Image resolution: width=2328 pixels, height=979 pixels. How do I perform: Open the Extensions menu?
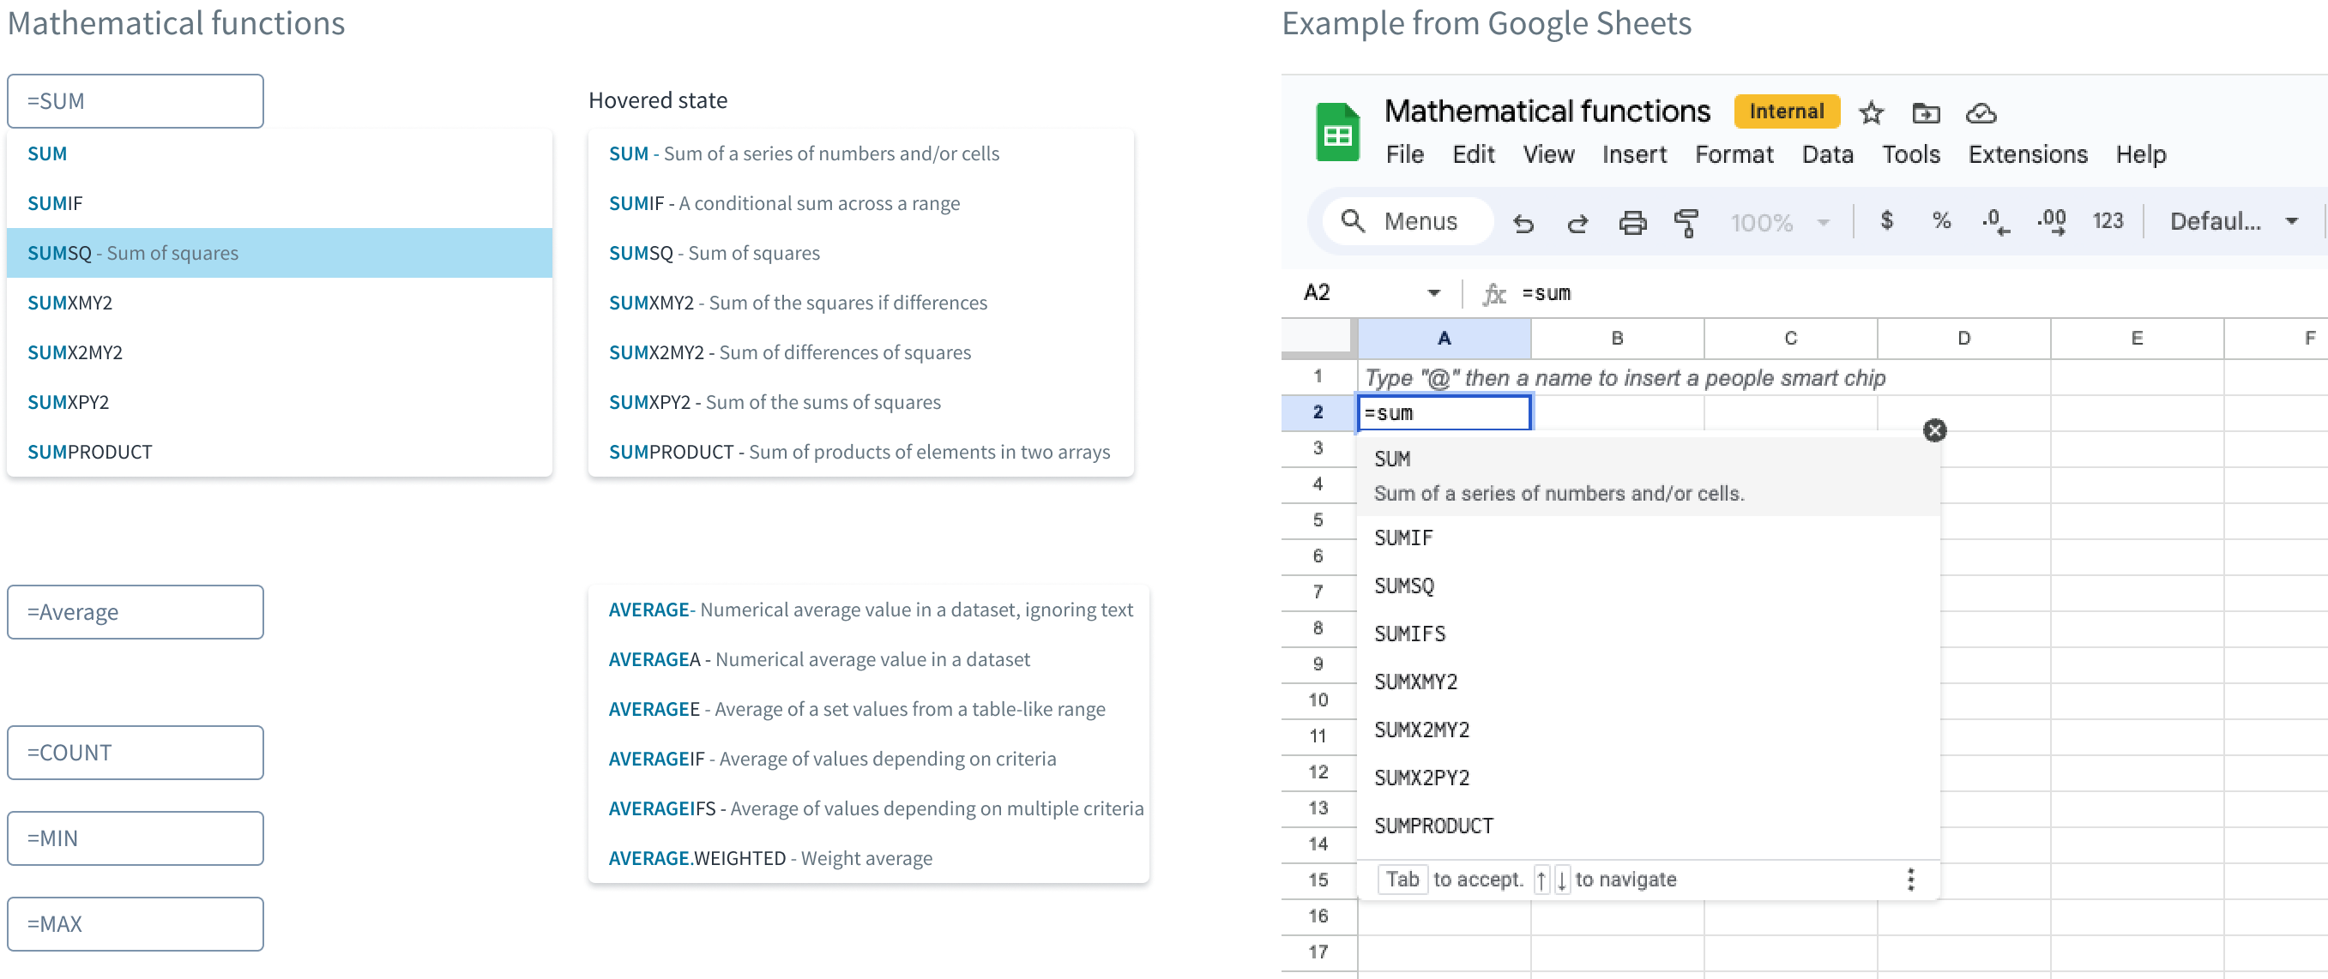[2028, 154]
